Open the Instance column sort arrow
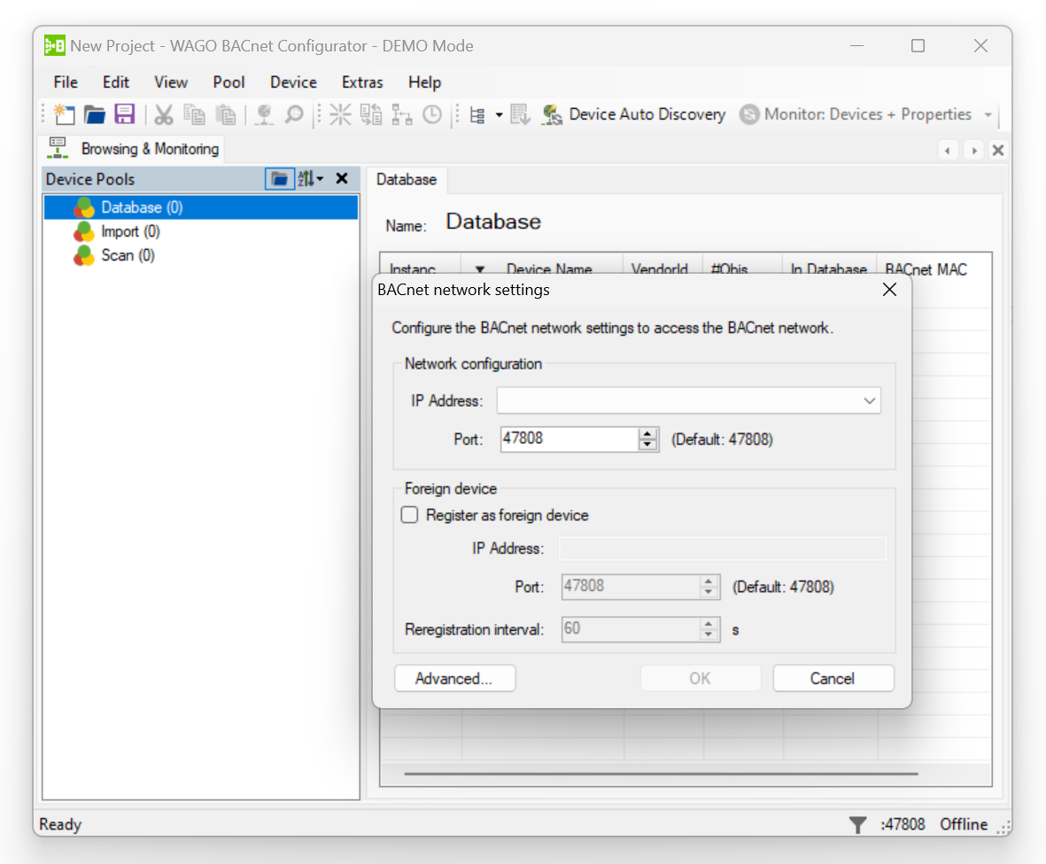The height and width of the screenshot is (864, 1046). (480, 269)
